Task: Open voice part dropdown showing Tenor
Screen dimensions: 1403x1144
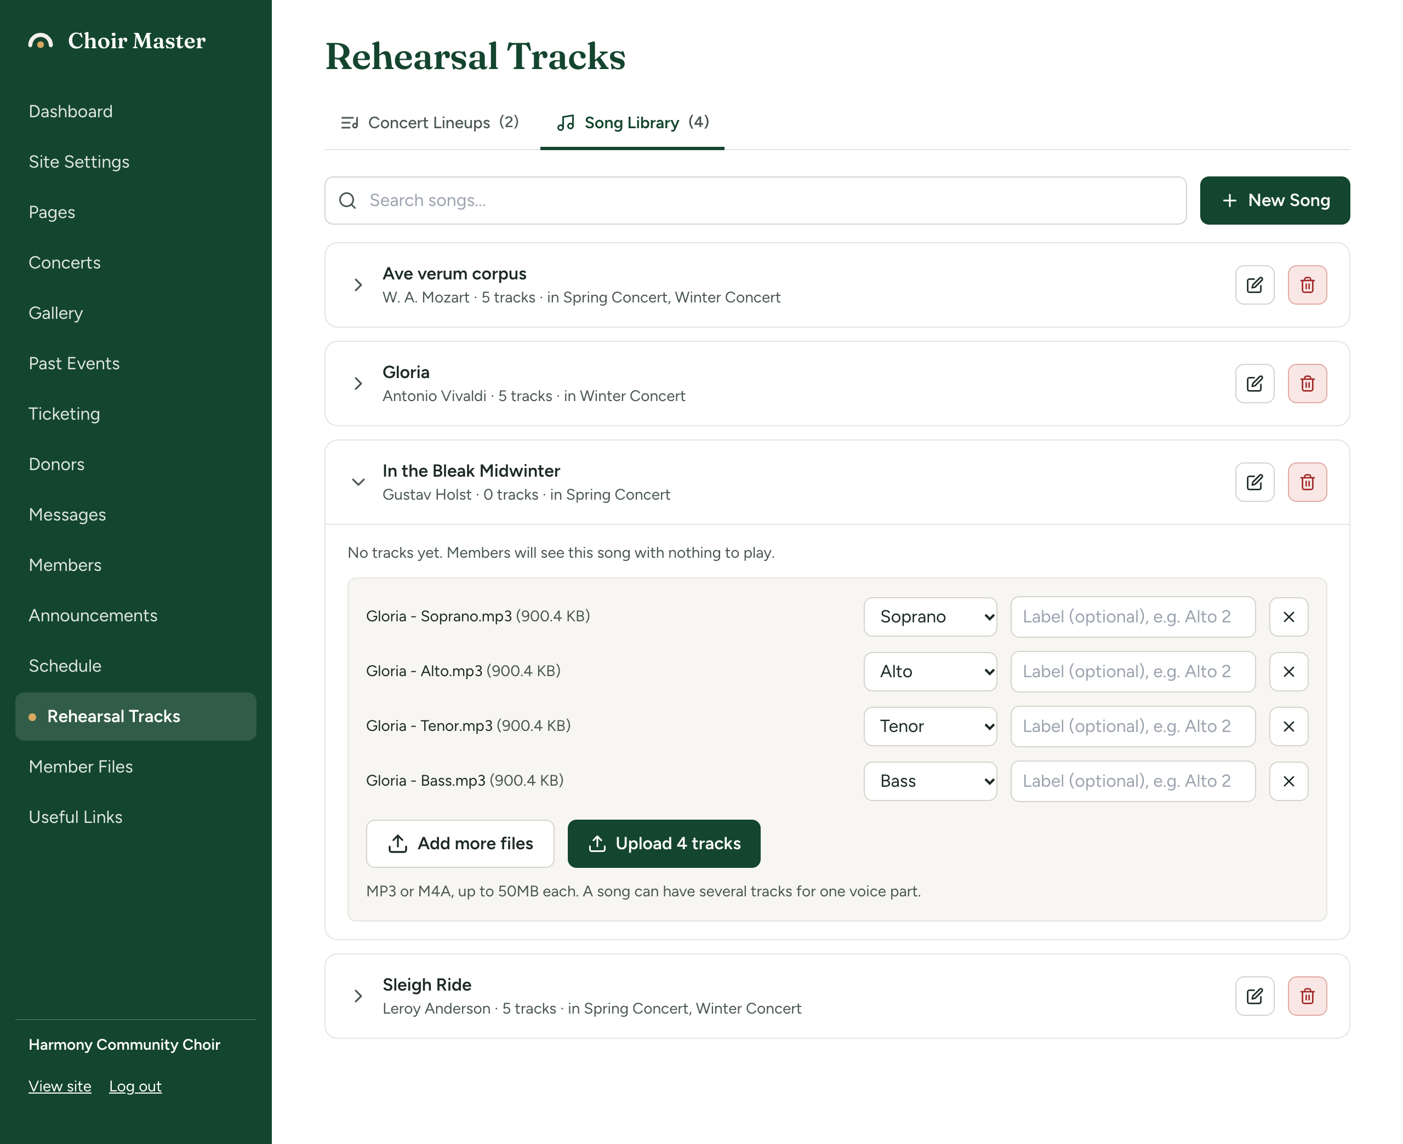Action: point(930,726)
